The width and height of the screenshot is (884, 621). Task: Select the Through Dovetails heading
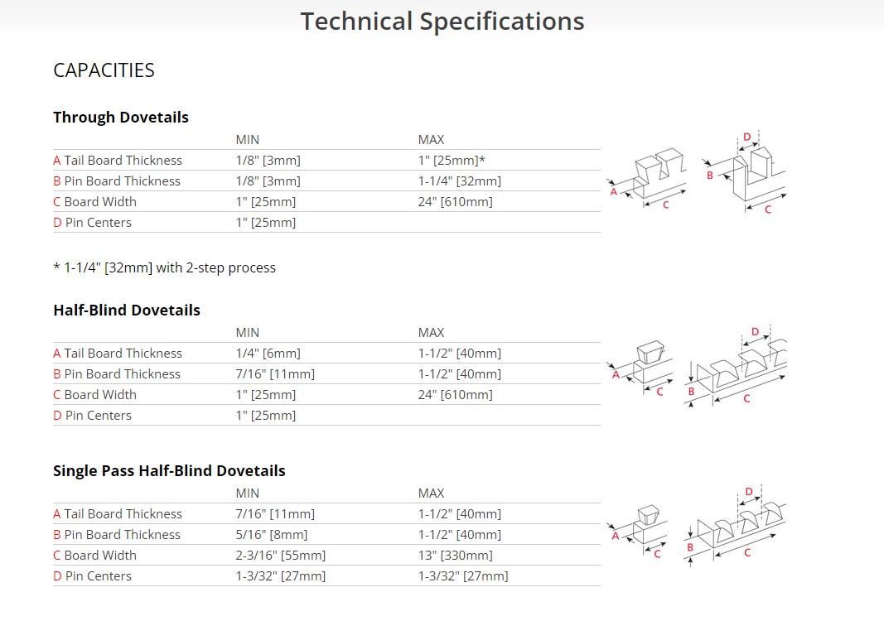point(121,118)
